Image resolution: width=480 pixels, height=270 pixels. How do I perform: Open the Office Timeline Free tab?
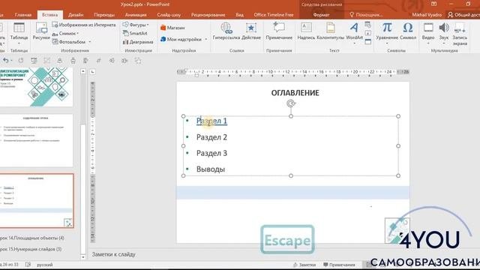273,15
